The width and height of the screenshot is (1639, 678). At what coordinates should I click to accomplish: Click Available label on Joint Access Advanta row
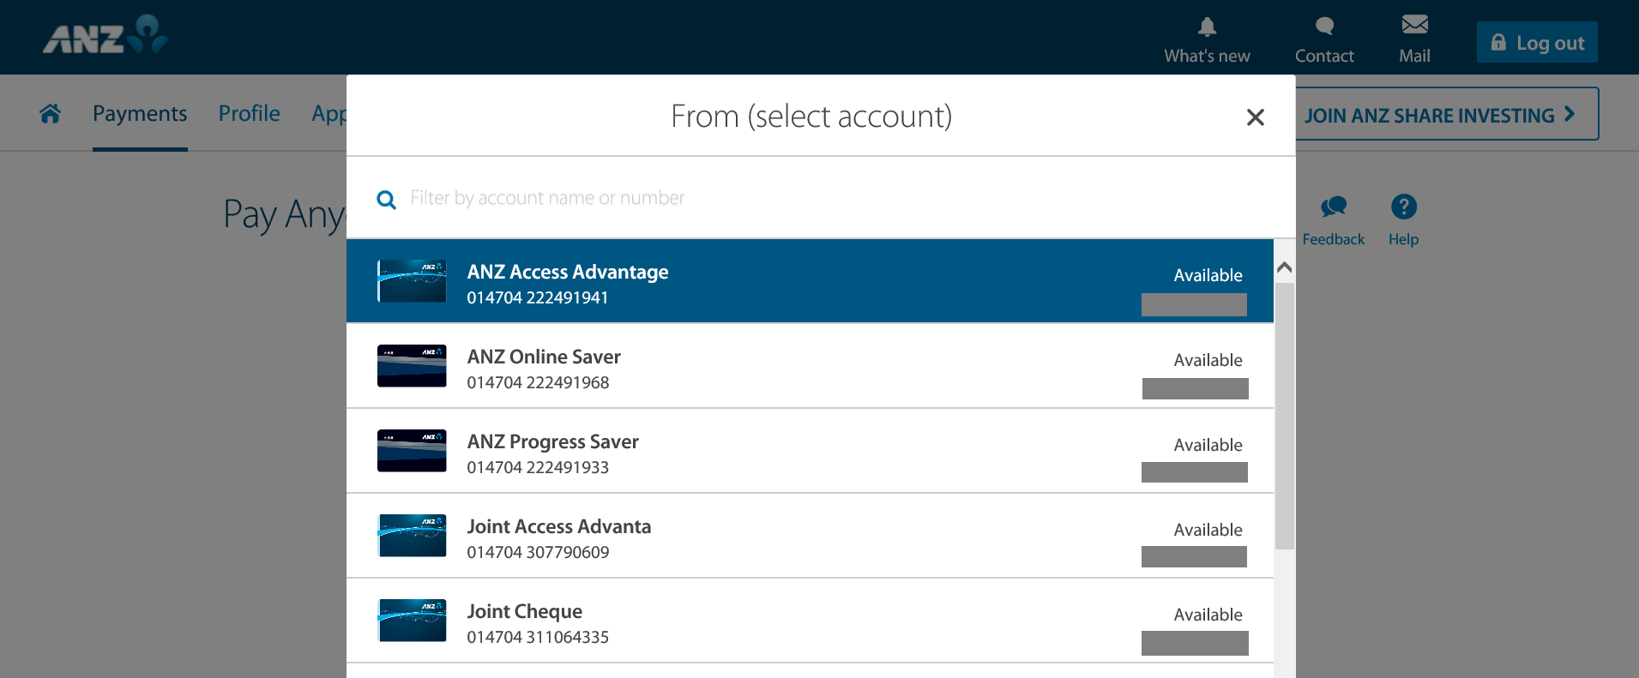coord(1208,530)
